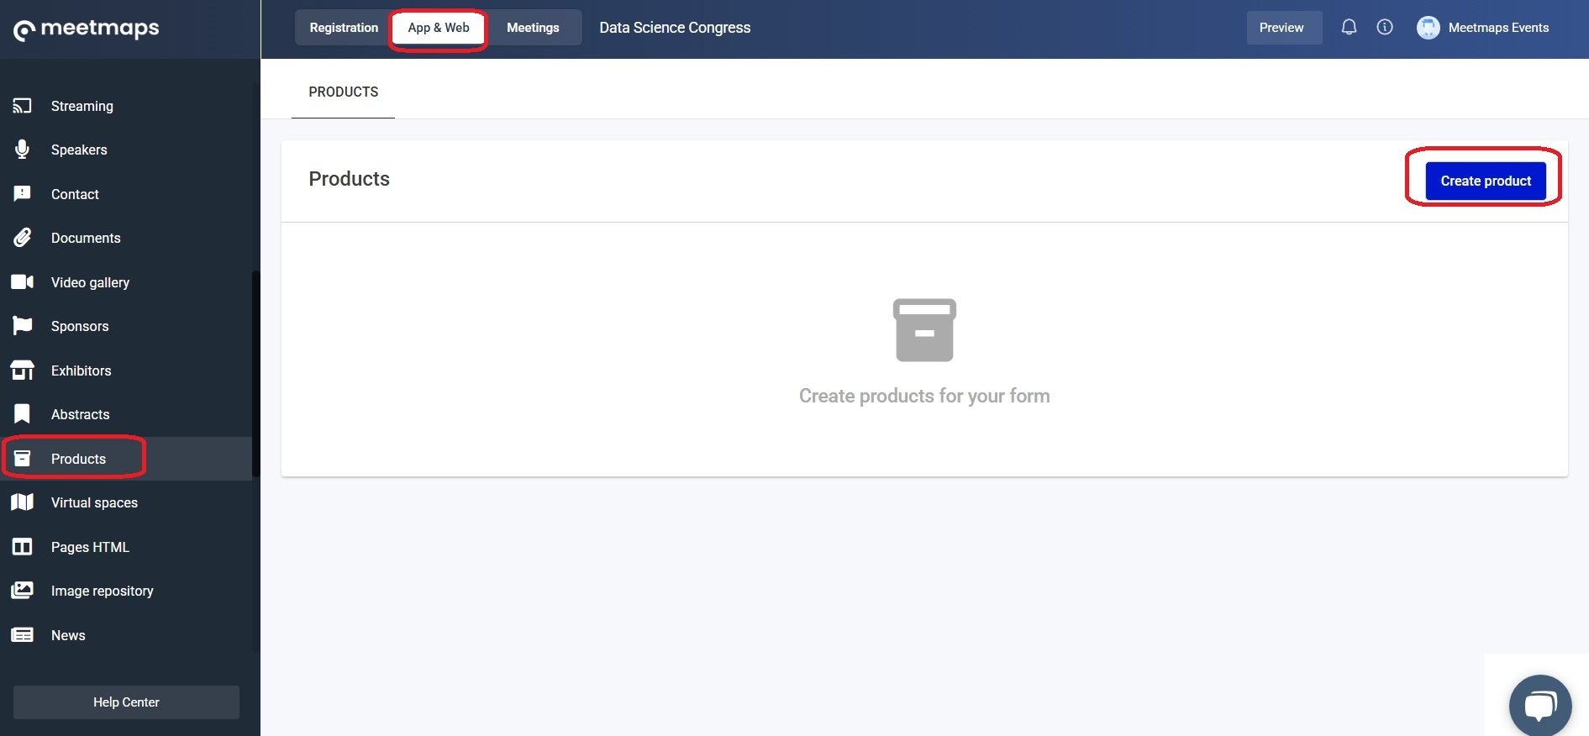This screenshot has width=1589, height=736.
Task: Click the Speakers microphone icon
Action: (x=22, y=150)
